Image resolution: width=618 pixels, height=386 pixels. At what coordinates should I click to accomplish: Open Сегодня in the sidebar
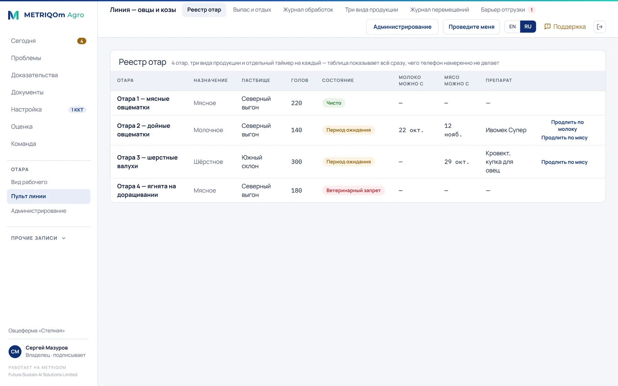click(49, 41)
